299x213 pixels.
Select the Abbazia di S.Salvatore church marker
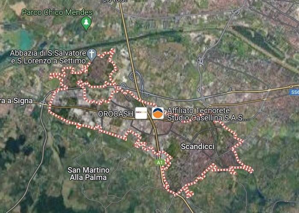(x=92, y=55)
